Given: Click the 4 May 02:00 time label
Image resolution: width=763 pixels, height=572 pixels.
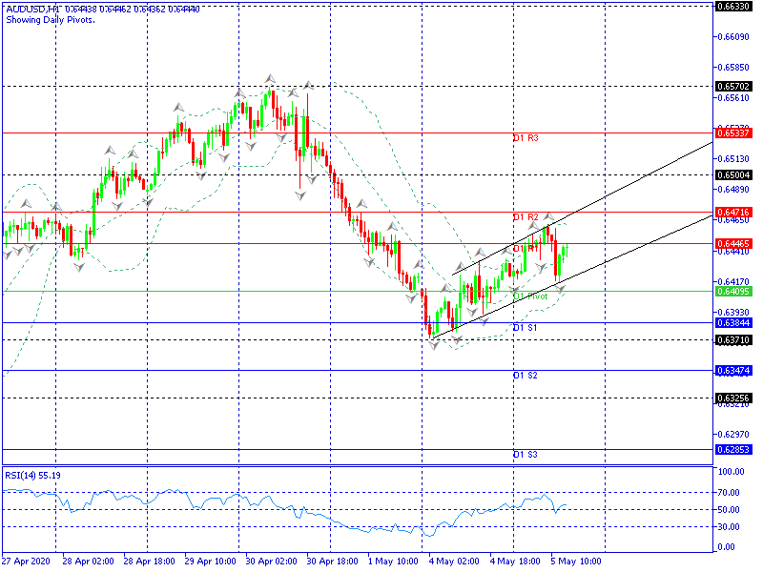Looking at the screenshot, I should tap(454, 562).
